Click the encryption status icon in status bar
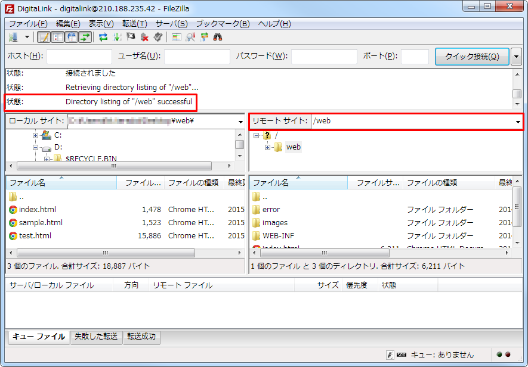Image resolution: width=528 pixels, height=367 pixels. 390,355
